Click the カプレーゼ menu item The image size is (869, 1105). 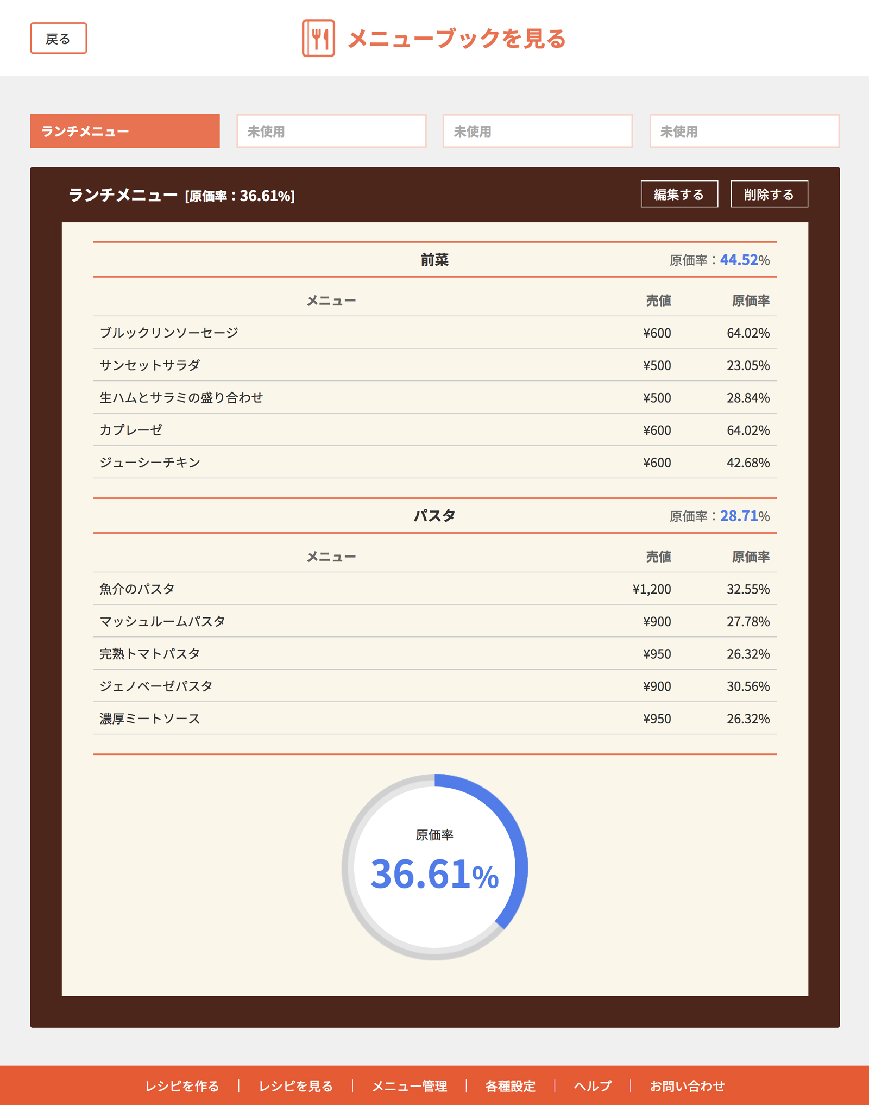pos(131,430)
